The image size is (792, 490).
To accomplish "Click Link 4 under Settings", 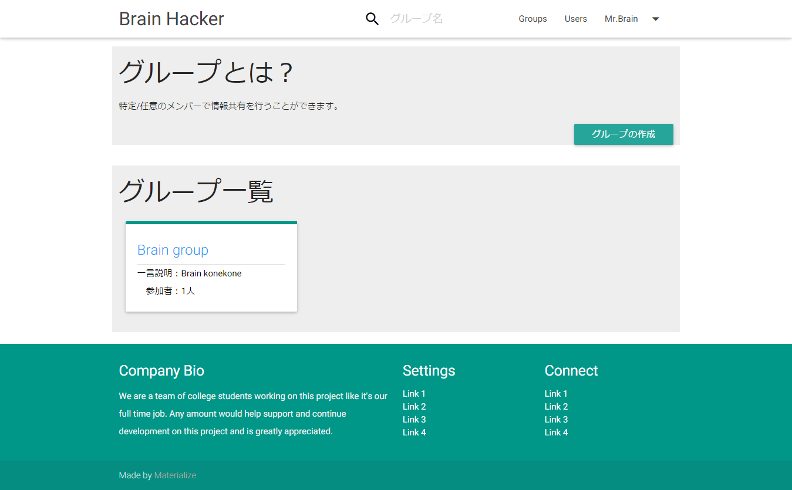I will tap(414, 432).
